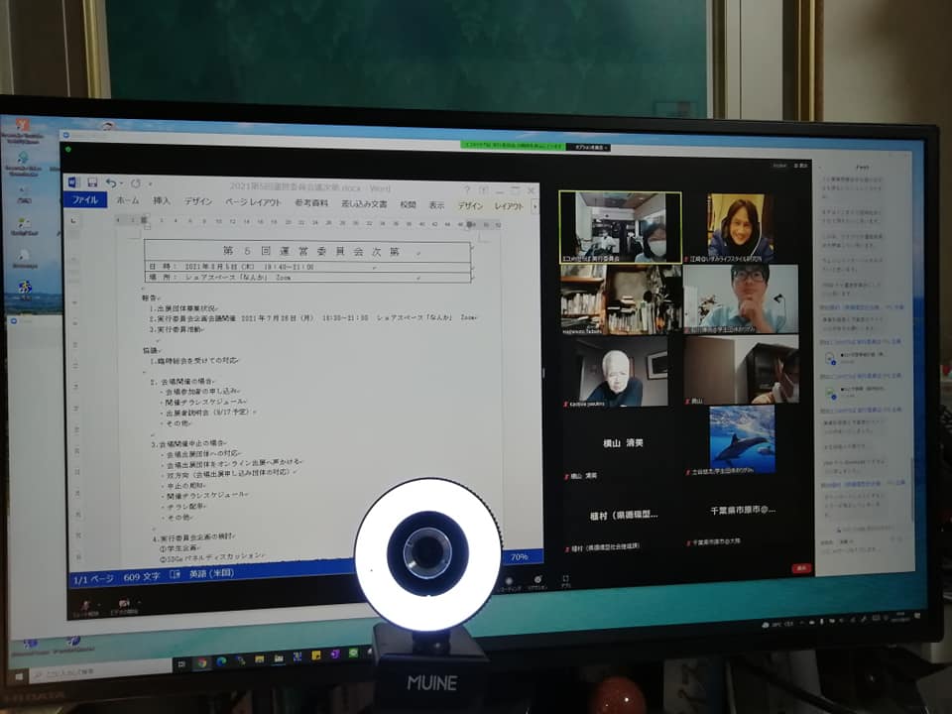
Task: Open the Customize Quick Access Toolbar dropdown
Action: point(150,183)
